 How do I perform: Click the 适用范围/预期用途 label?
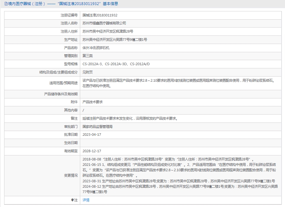pos(63,83)
